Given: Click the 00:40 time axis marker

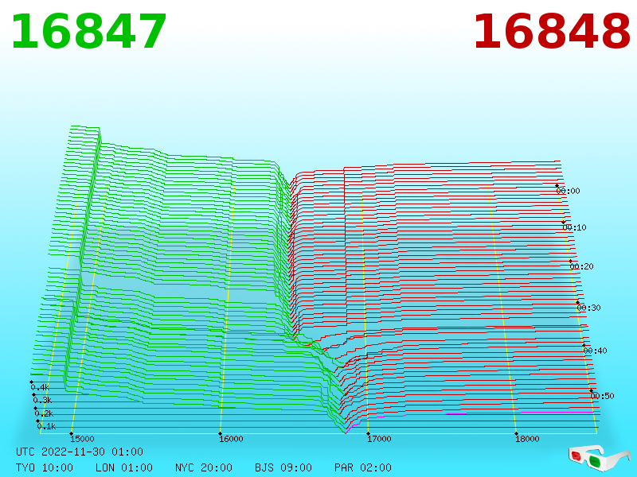Looking at the screenshot, I should tap(595, 351).
